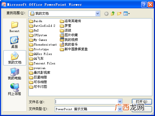Select the 可牛闪图 folder

coord(38,87)
